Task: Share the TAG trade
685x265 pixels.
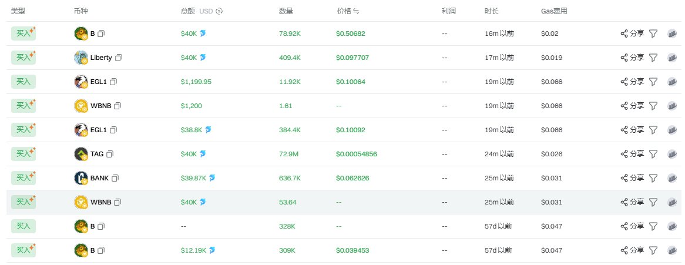Action: coord(632,154)
